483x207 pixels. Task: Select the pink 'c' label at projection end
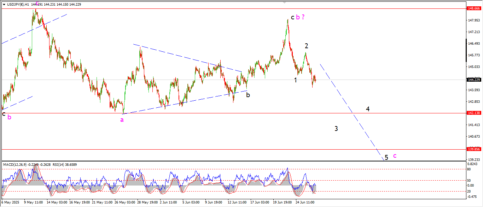[395, 156]
